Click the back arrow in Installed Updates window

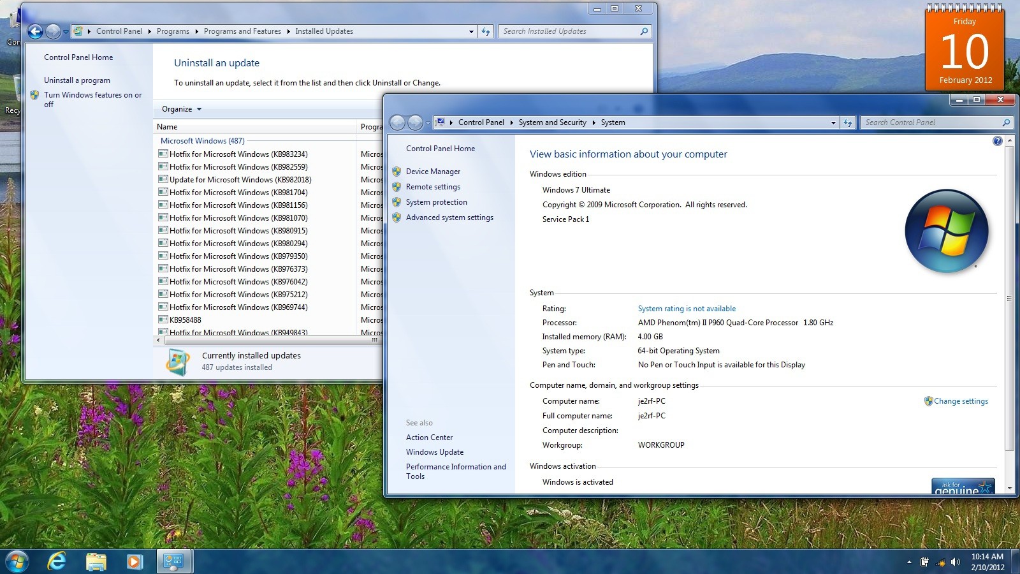pos(36,31)
